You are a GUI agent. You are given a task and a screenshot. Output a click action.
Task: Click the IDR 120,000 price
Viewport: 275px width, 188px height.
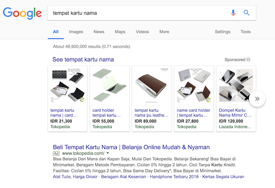(x=231, y=121)
